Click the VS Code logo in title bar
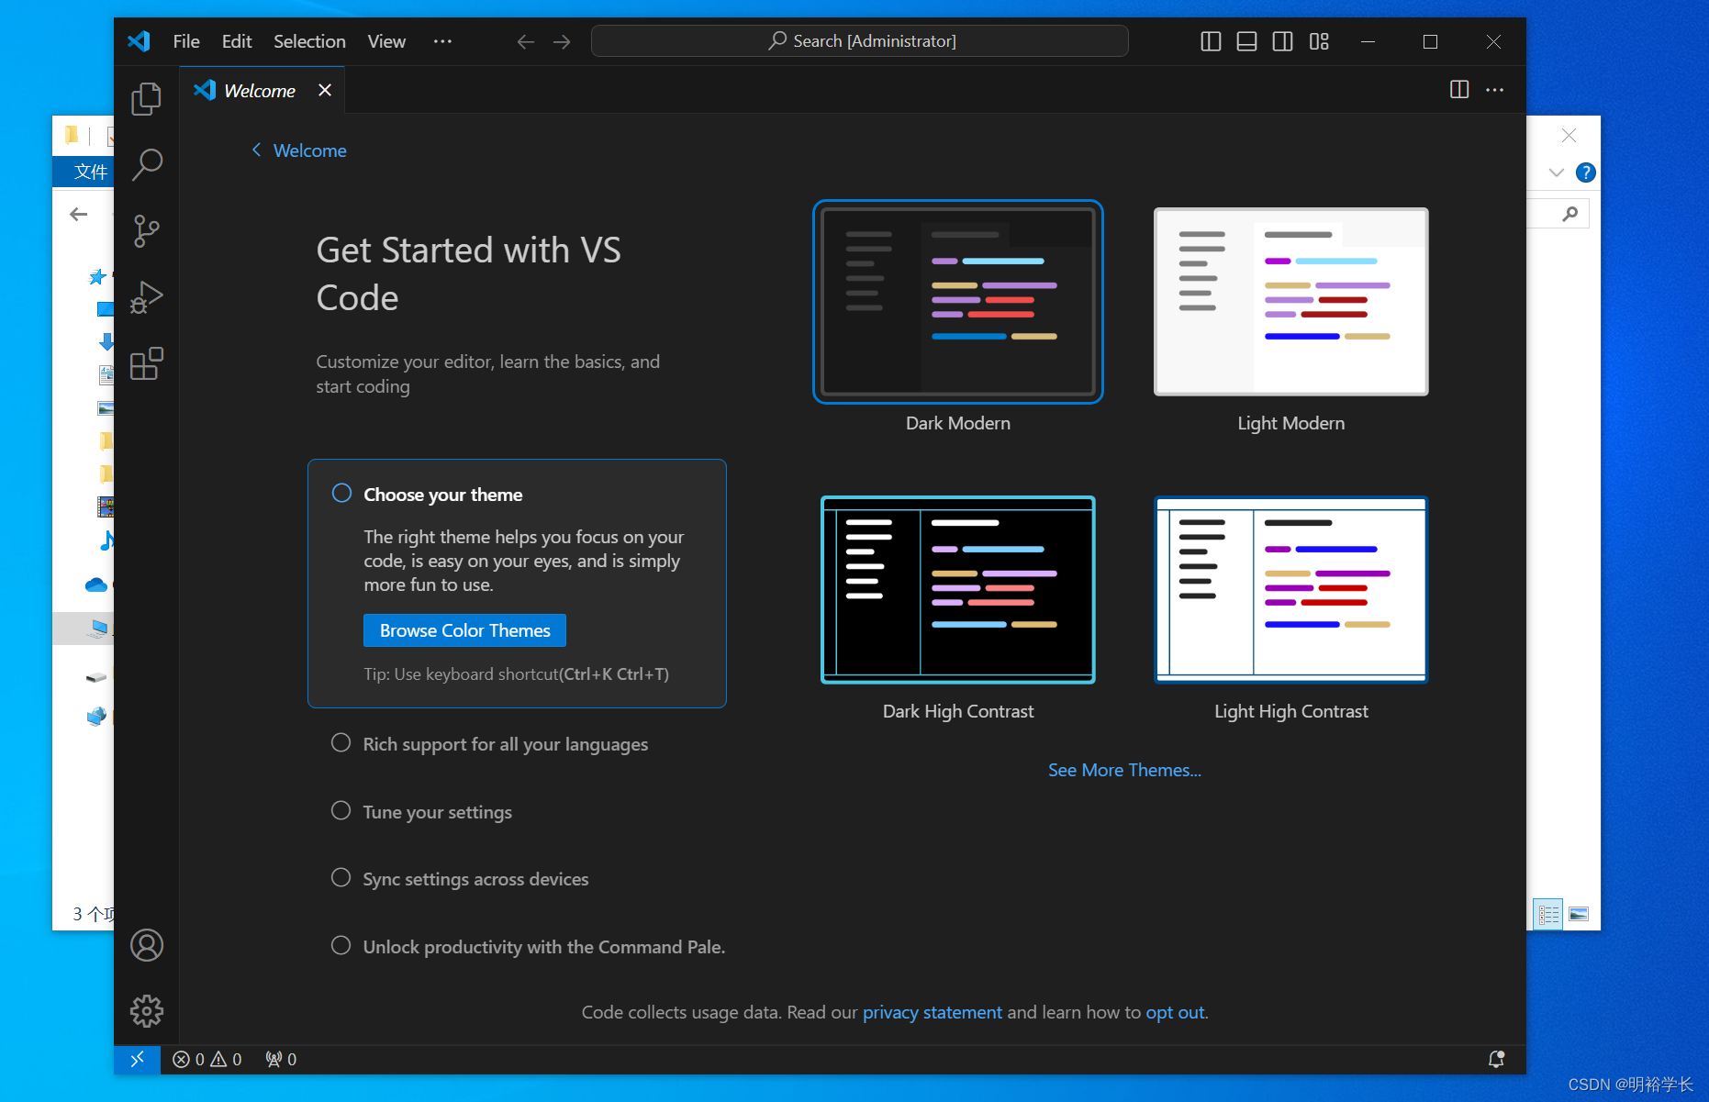Viewport: 1709px width, 1102px height. [139, 41]
